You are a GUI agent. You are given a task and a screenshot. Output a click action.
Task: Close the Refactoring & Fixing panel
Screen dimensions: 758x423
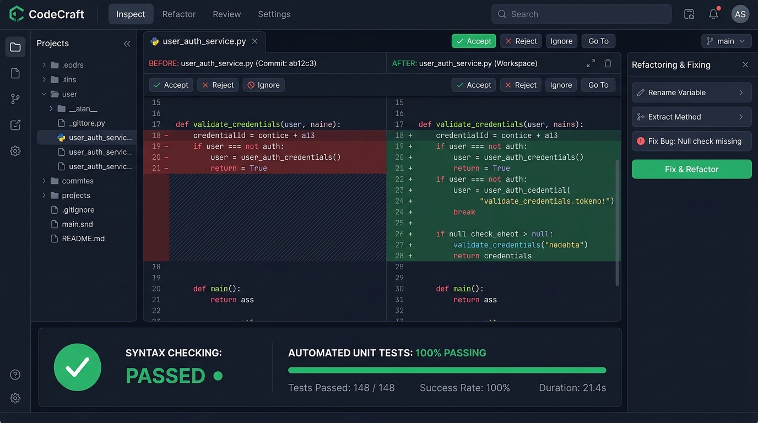coord(745,65)
